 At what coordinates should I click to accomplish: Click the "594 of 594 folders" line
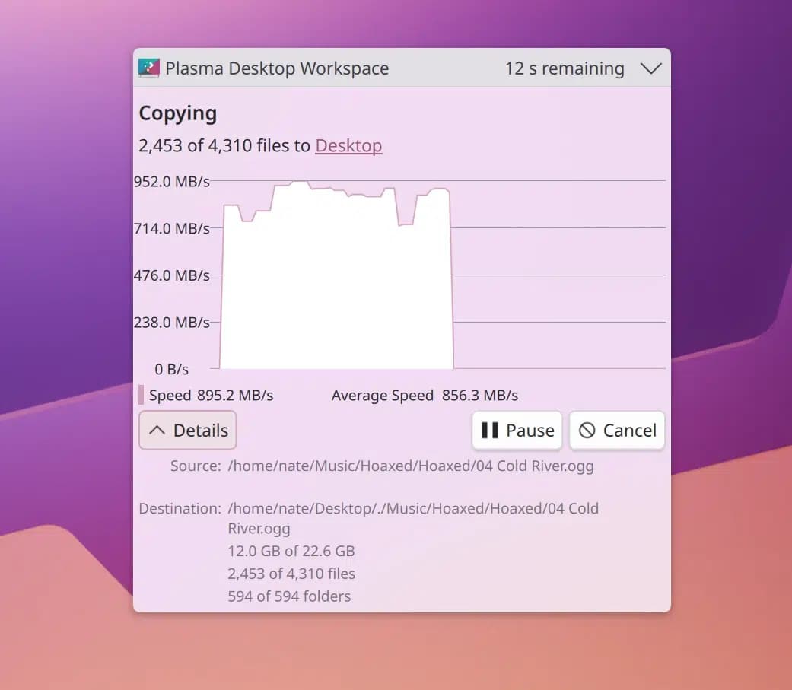pyautogui.click(x=289, y=596)
